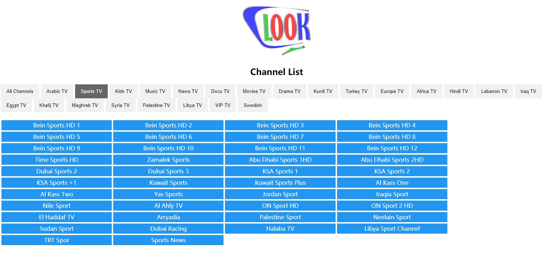Select the Docu TV tab

pos(220,91)
